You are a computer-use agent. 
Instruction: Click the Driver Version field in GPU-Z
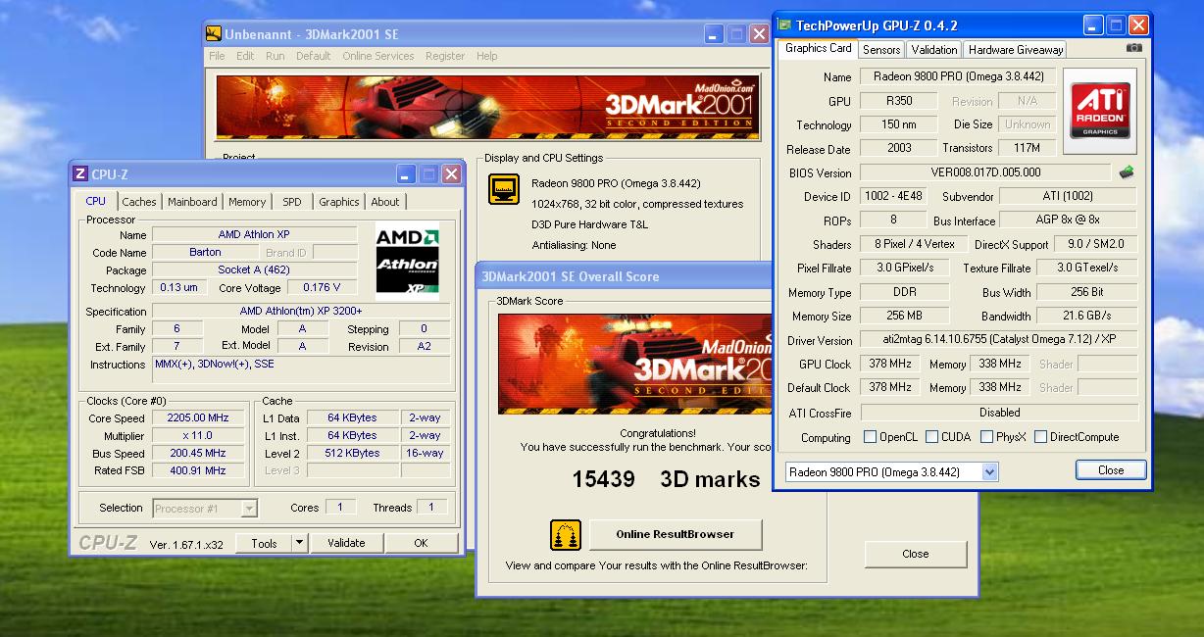pos(999,340)
